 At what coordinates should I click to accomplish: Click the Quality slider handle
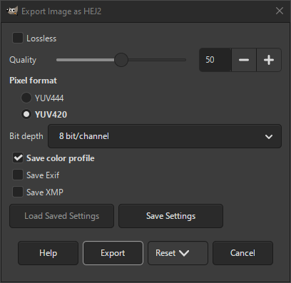tap(121, 60)
